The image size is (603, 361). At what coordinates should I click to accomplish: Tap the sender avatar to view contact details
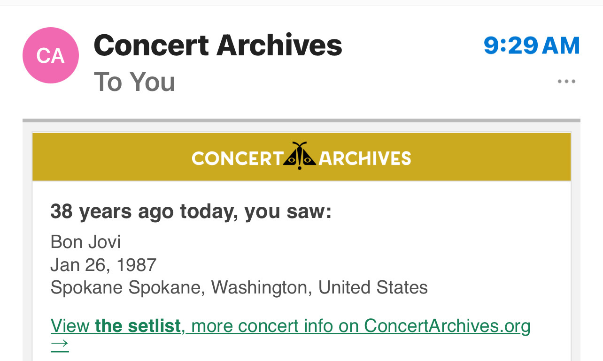[x=50, y=55]
